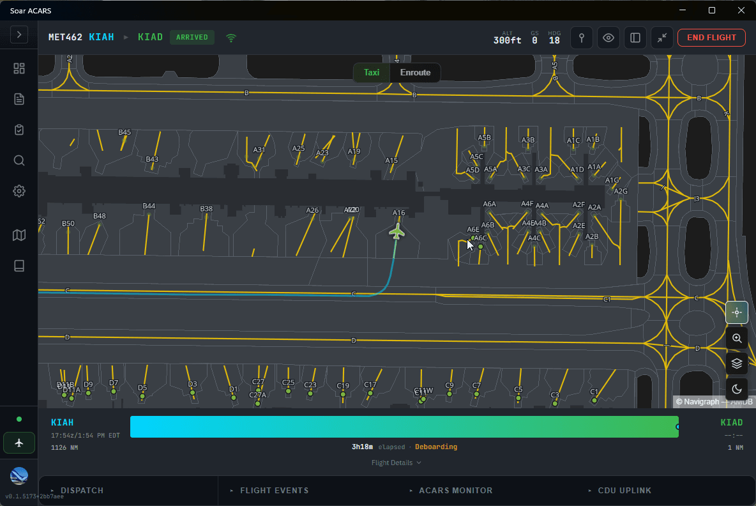The height and width of the screenshot is (506, 756).
Task: Click the map pin location button
Action: click(x=582, y=38)
